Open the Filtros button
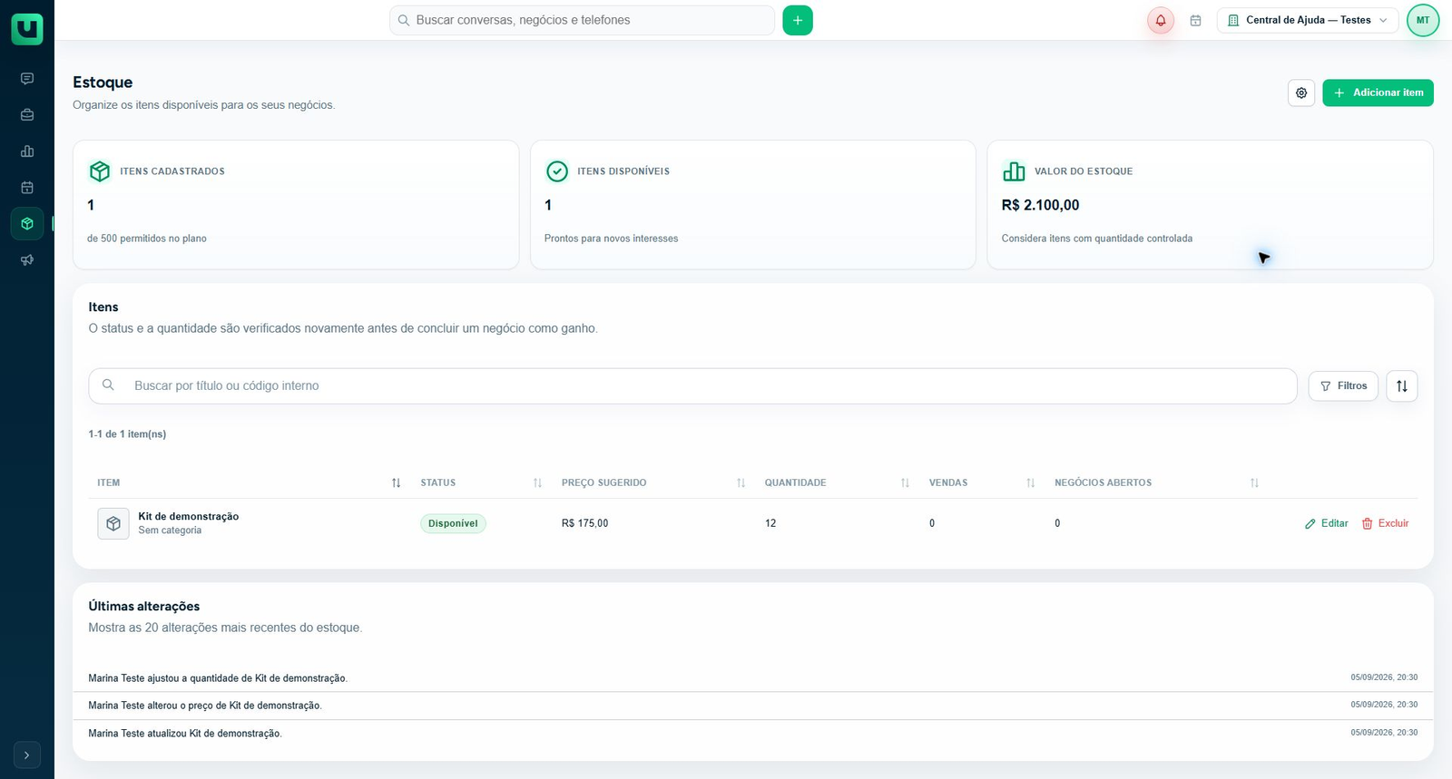Viewport: 1452px width, 779px height. click(1343, 386)
